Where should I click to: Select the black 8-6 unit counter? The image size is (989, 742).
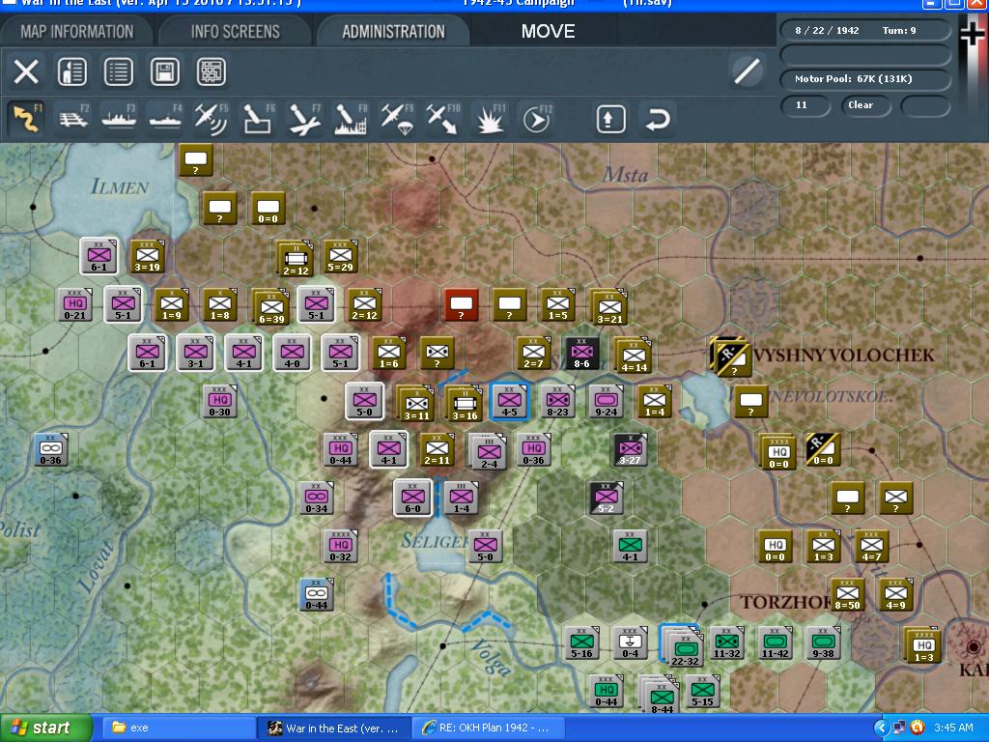[581, 354]
